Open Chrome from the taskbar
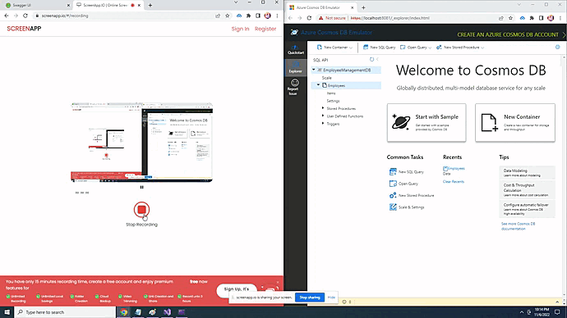The width and height of the screenshot is (567, 318). 123,312
